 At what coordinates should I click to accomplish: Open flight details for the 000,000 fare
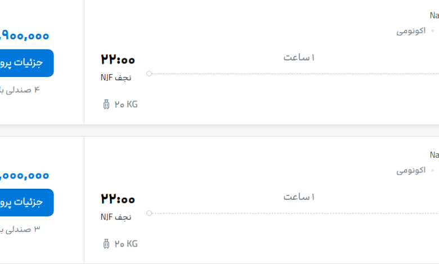[26, 203]
